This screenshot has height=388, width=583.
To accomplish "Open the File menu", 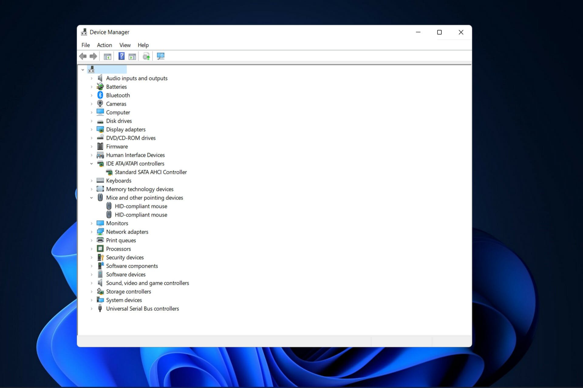I will pyautogui.click(x=86, y=45).
